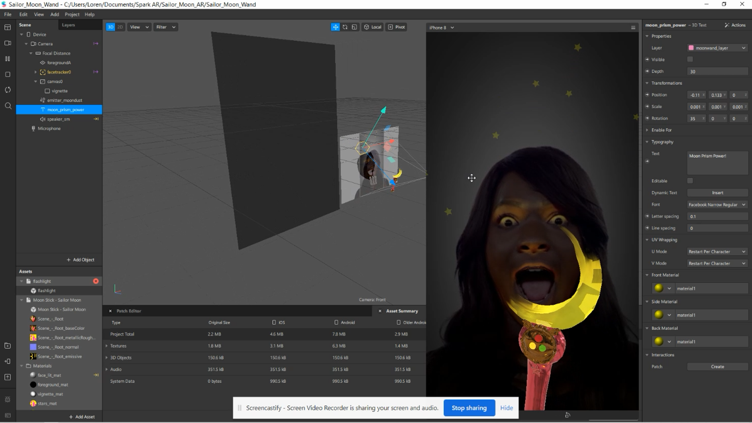This screenshot has height=423, width=752.
Task: Remove the flashlight asset error badge
Action: click(96, 281)
